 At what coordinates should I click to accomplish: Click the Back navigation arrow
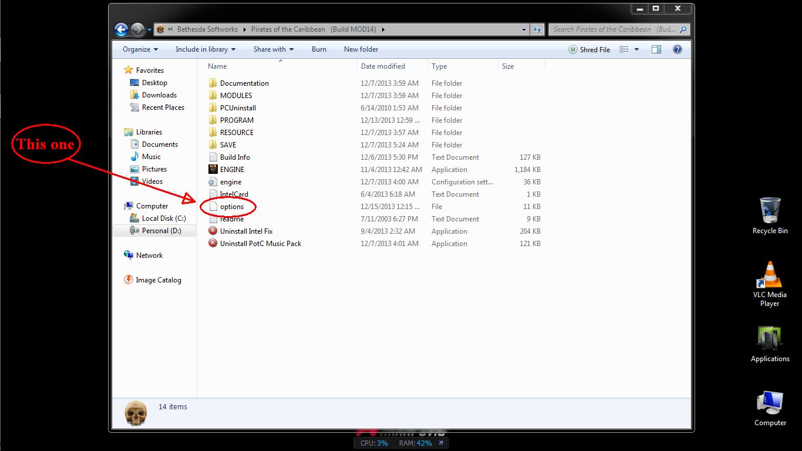pyautogui.click(x=122, y=29)
